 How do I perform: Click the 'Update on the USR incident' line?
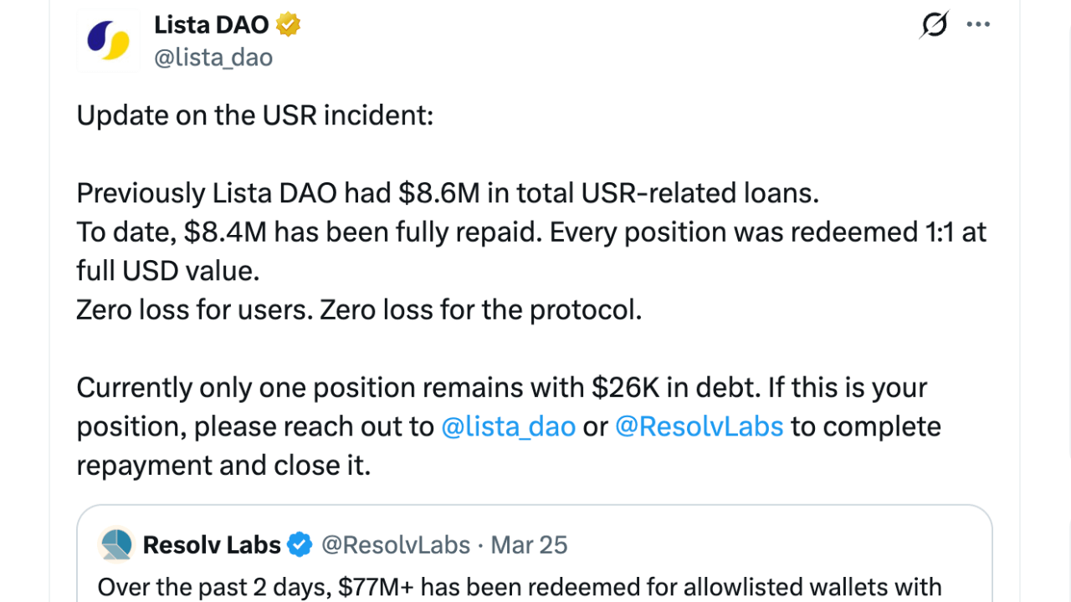coord(254,115)
